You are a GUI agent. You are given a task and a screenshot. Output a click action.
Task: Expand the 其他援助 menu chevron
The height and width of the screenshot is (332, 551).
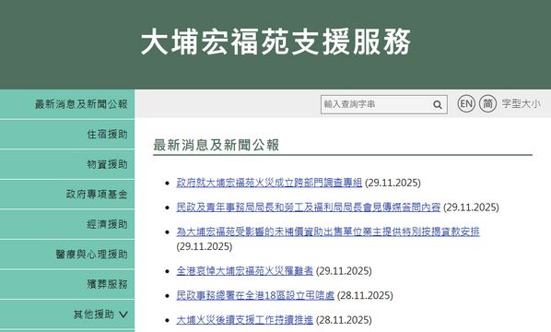pyautogui.click(x=123, y=314)
